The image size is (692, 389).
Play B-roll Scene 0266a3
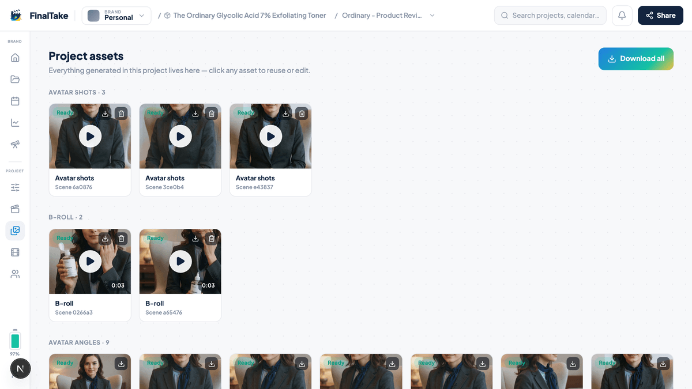[90, 262]
